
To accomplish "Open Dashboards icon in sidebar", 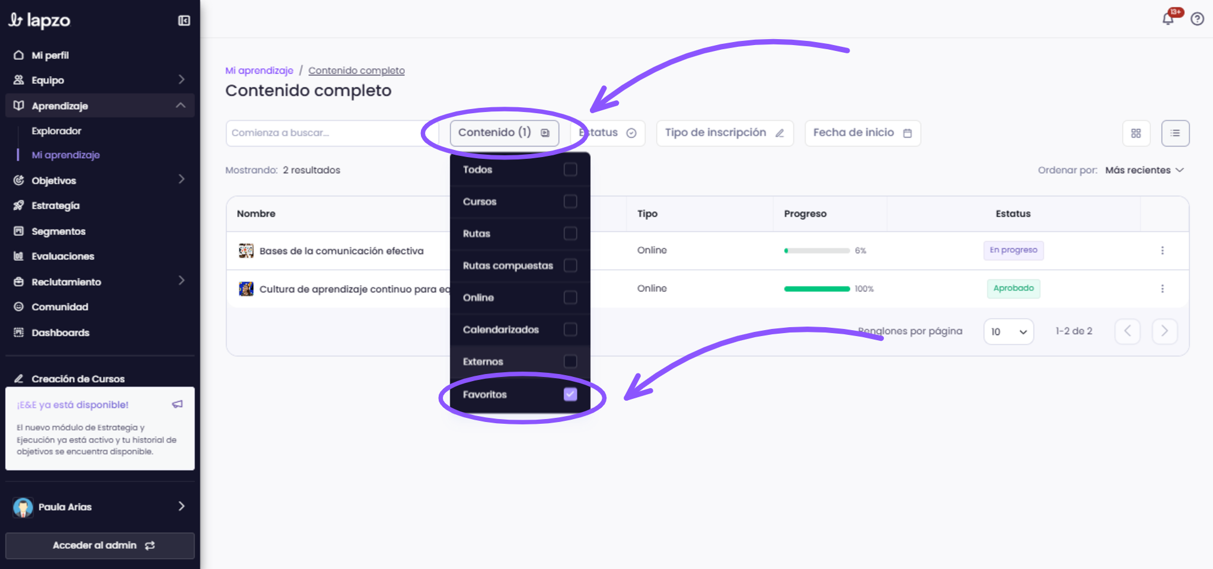I will point(18,333).
